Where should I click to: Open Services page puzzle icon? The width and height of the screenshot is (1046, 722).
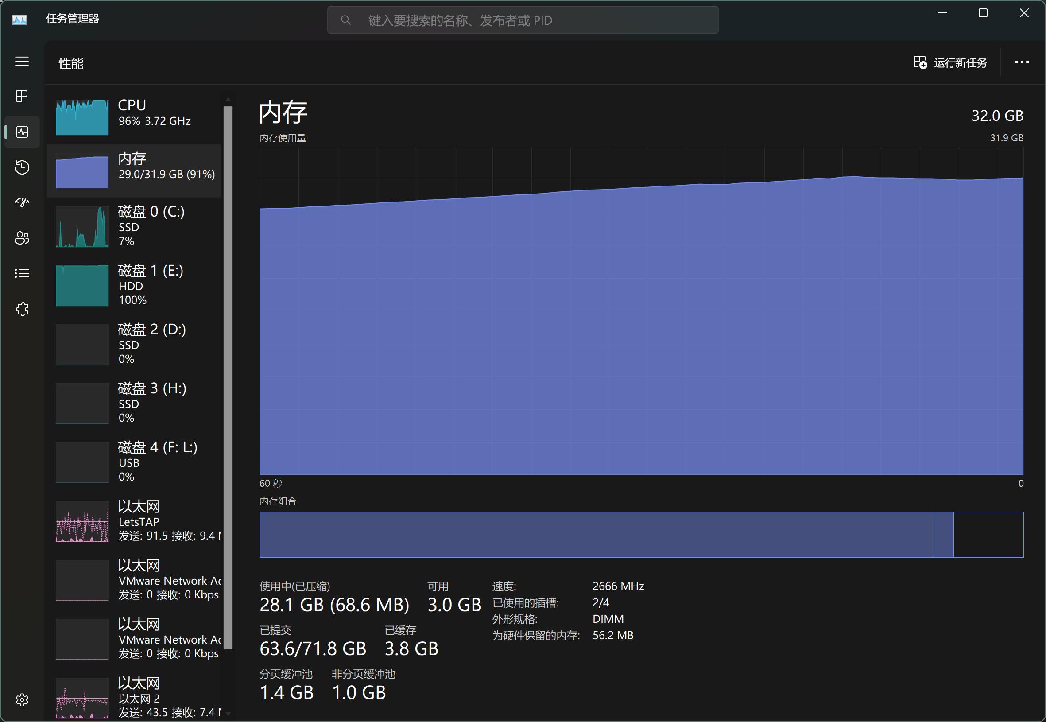[22, 310]
